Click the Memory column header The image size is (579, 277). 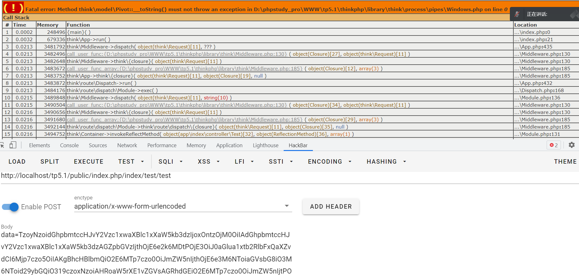pyautogui.click(x=48, y=25)
